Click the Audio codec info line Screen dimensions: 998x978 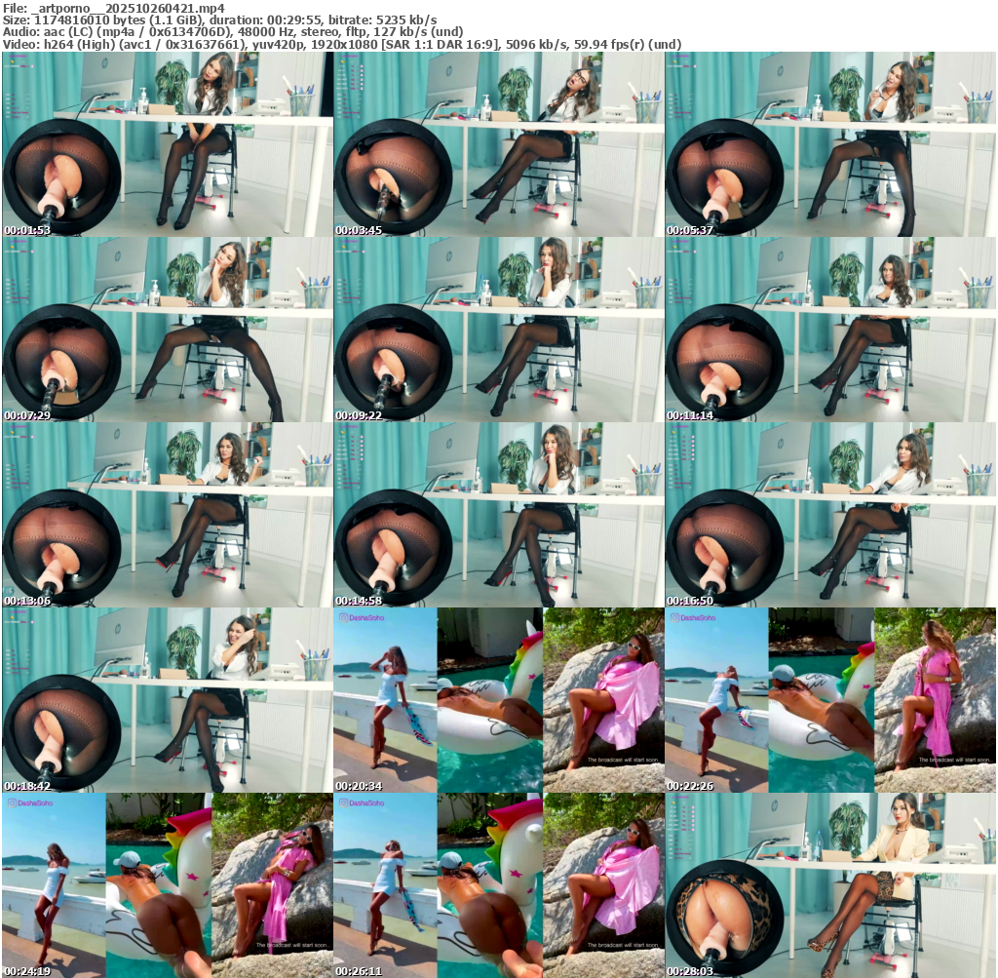click(232, 31)
